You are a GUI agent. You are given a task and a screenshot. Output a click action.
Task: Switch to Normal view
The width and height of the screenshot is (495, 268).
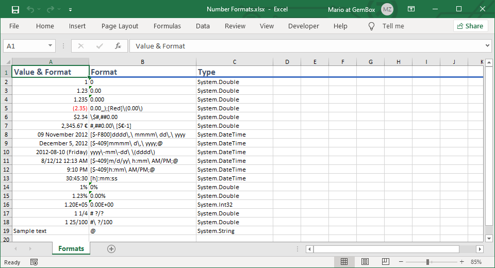click(344, 262)
